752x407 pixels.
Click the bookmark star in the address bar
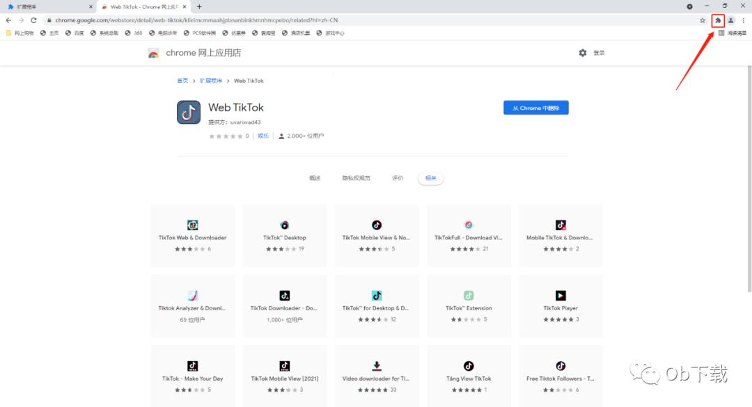[x=702, y=20]
